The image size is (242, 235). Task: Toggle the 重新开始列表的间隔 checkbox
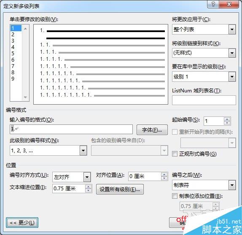pos(175,132)
